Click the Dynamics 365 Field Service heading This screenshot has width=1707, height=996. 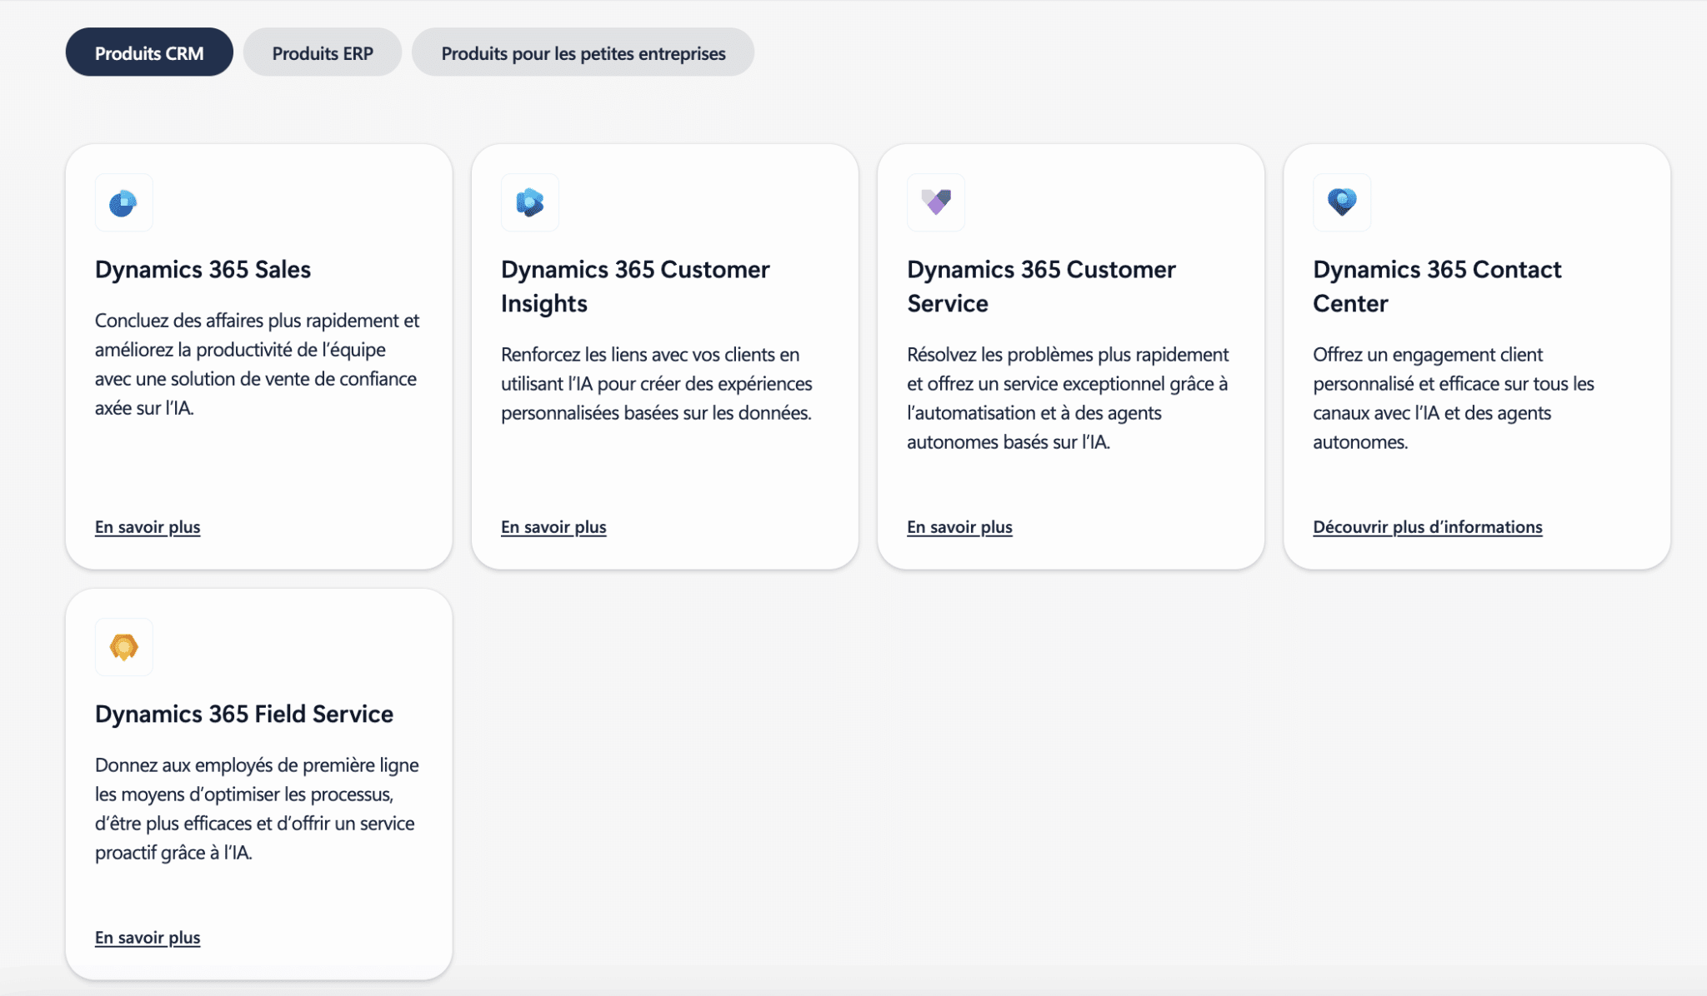243,715
